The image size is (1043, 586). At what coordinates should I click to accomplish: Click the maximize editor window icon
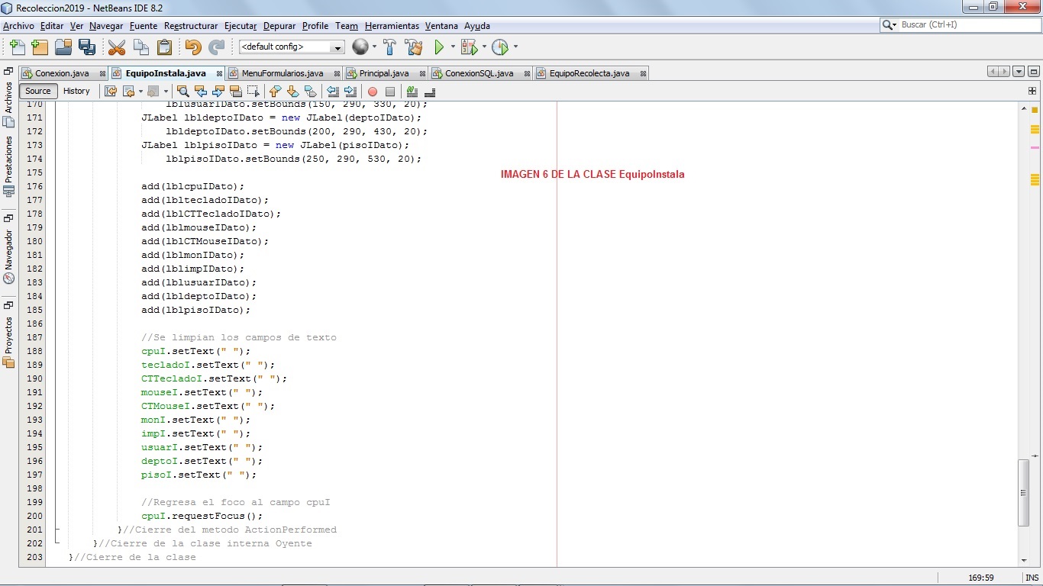click(x=1033, y=72)
